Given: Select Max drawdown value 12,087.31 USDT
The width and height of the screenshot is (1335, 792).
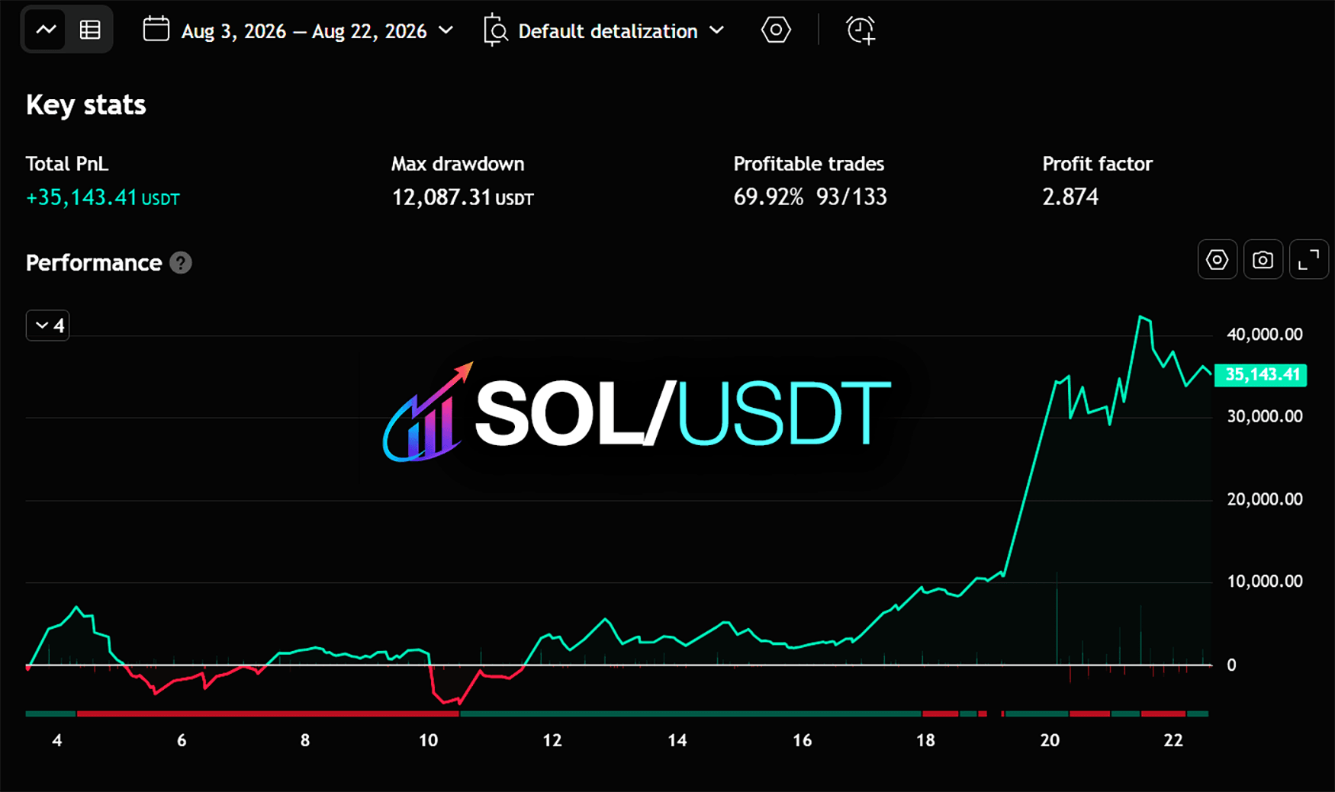Looking at the screenshot, I should pos(462,197).
